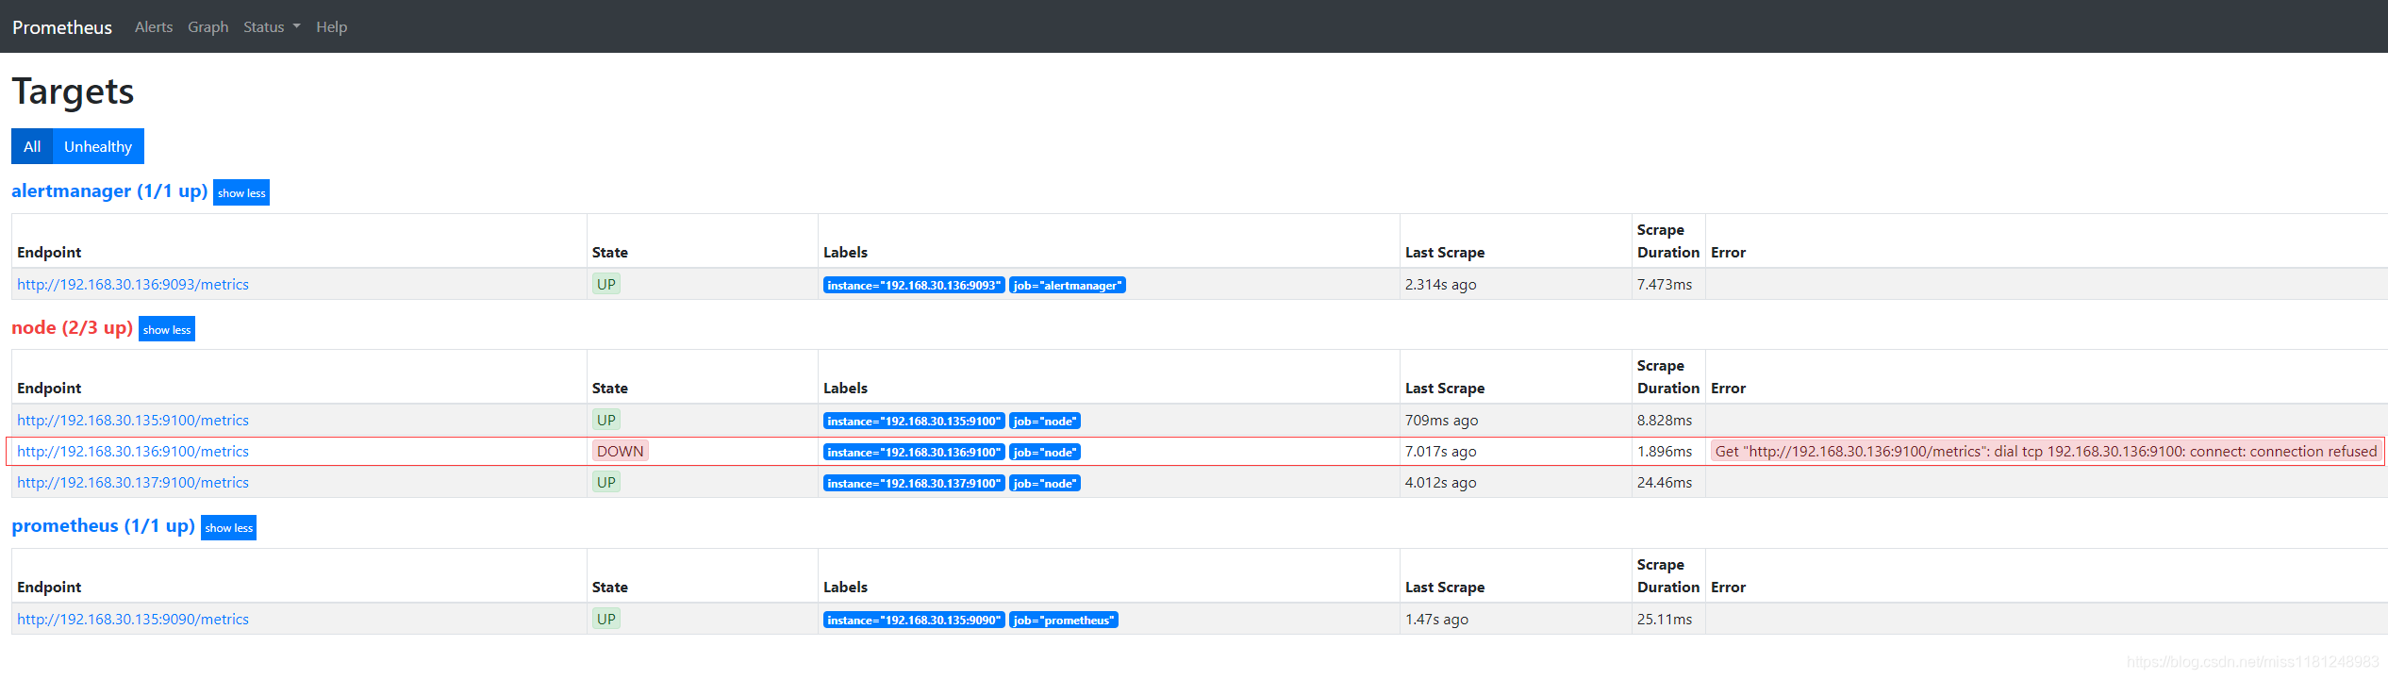
Task: Collapse node targets with show less
Action: [167, 329]
